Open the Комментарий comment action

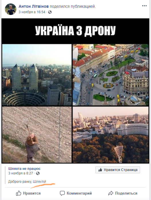pos(76,193)
